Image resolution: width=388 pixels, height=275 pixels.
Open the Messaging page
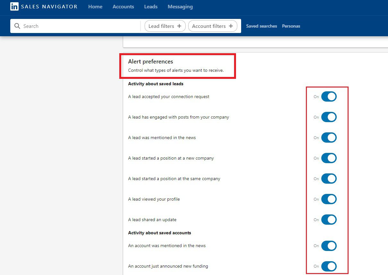[180, 6]
